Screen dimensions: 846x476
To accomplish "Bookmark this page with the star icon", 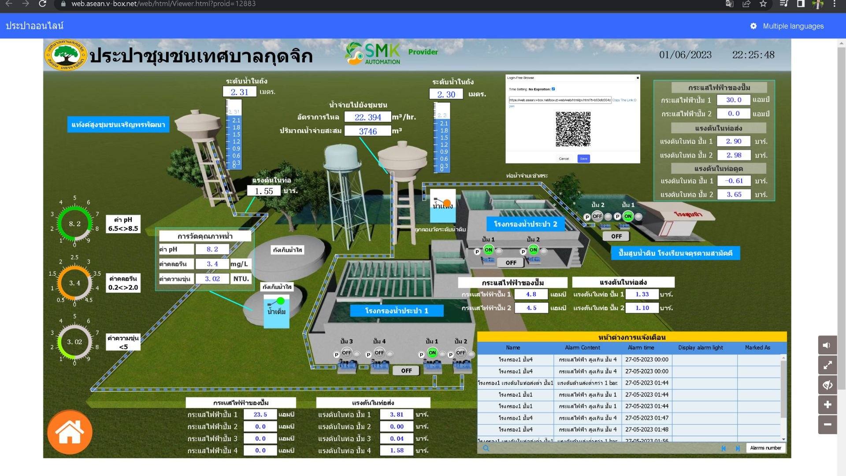I will click(763, 4).
